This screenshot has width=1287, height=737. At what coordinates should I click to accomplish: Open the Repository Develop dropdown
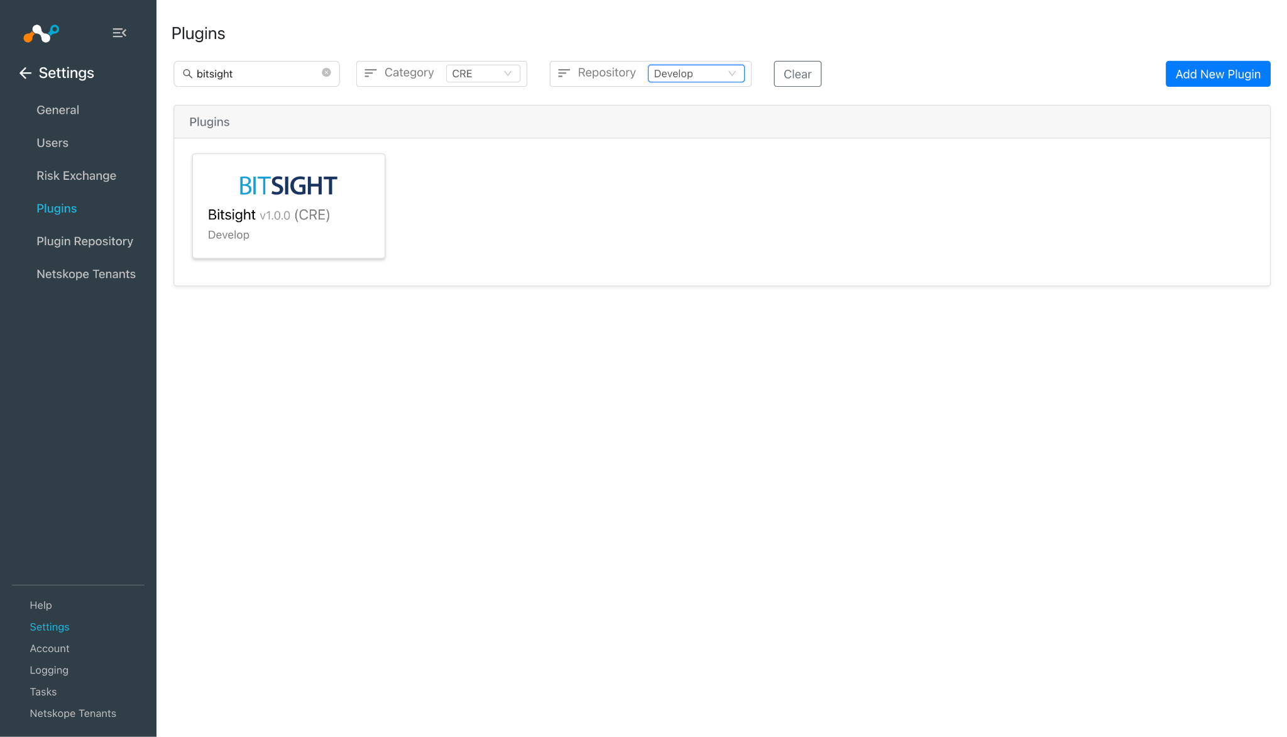(x=696, y=74)
